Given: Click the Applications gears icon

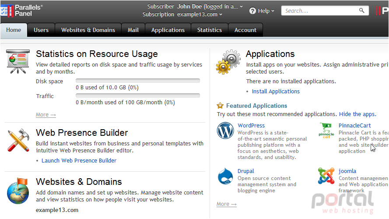Looking at the screenshot, I should 228,62.
